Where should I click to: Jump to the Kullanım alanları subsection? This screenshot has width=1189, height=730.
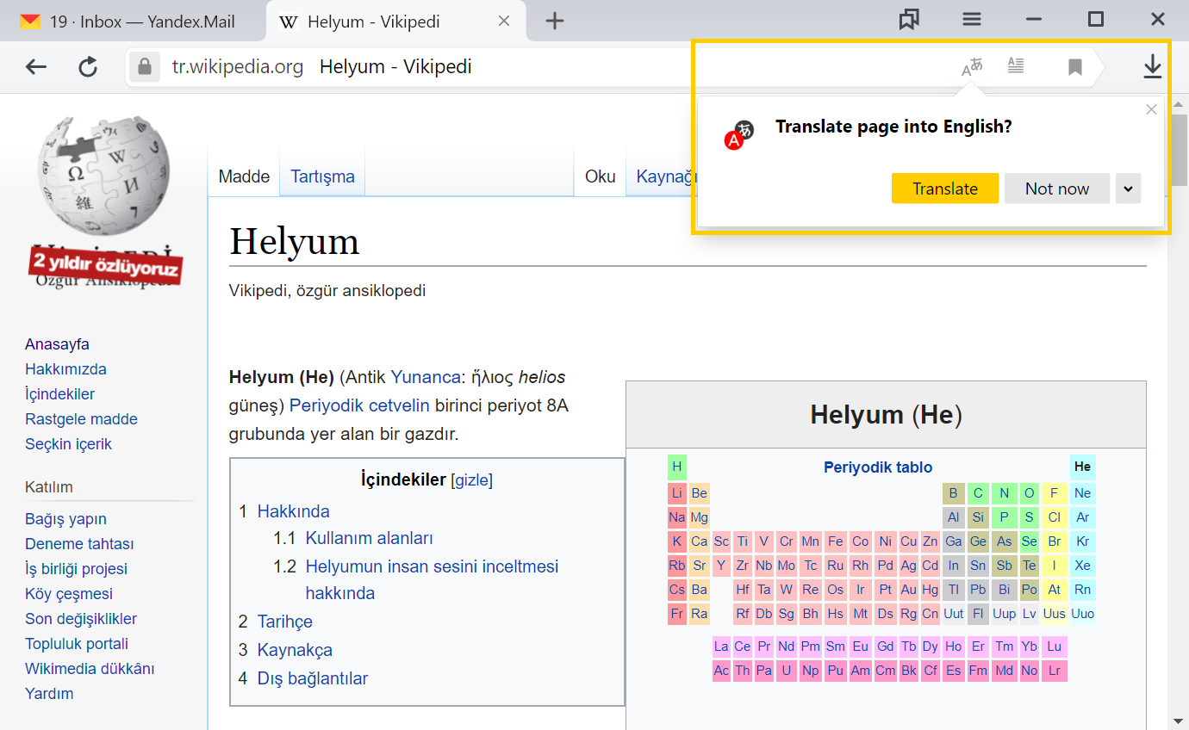pos(370,539)
